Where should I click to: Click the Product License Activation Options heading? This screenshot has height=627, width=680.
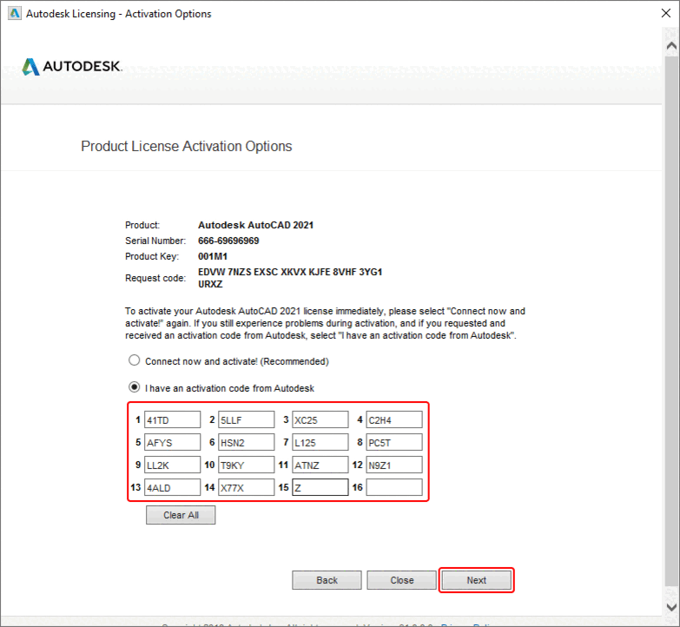(187, 147)
